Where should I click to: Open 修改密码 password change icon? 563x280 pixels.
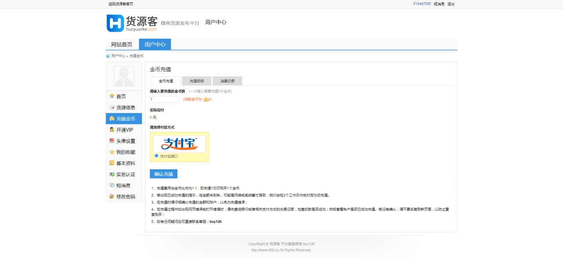(x=111, y=196)
